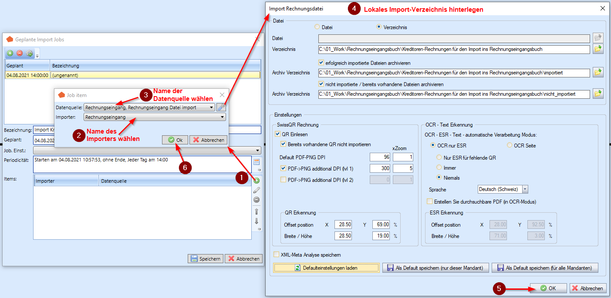Edit selected item with the pencil icon
Viewport: 611px width, 298px height.
(x=257, y=190)
